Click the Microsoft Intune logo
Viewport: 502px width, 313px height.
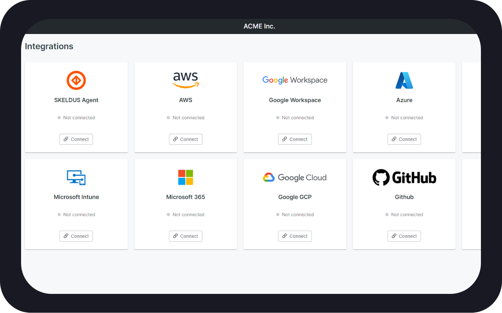click(76, 177)
